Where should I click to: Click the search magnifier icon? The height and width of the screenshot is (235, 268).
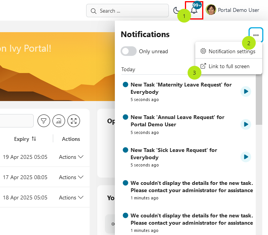point(93,11)
